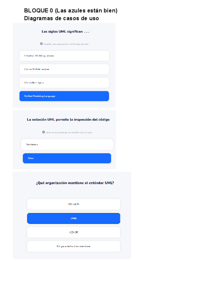This screenshot has height=283, width=200.
Task: Click the hint text below the siglas question
Action: pyautogui.click(x=66, y=44)
